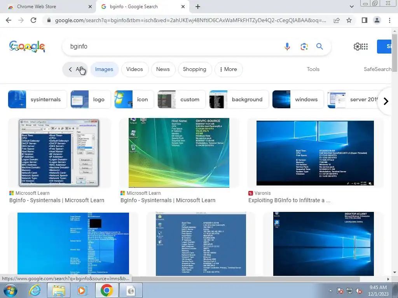Open the Tools options

pyautogui.click(x=313, y=69)
